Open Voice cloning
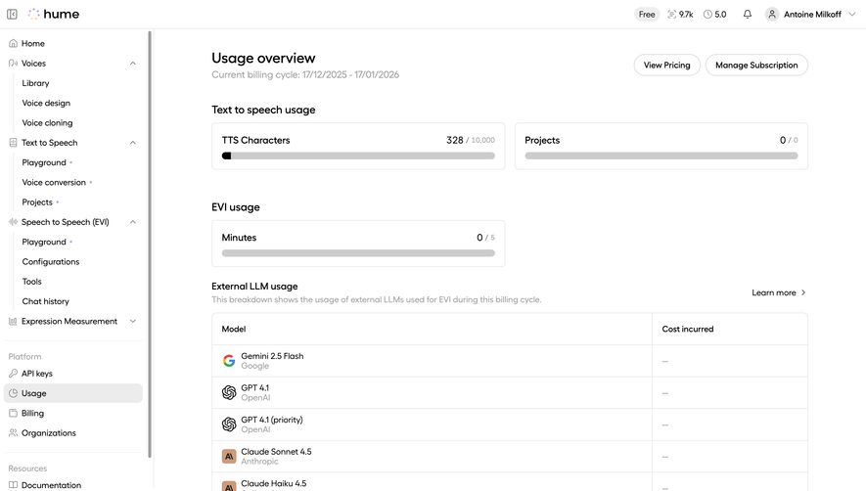This screenshot has height=491, width=866. tap(47, 122)
